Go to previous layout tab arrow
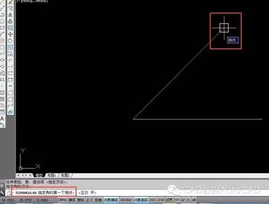The image size is (269, 204). pyautogui.click(x=23, y=175)
